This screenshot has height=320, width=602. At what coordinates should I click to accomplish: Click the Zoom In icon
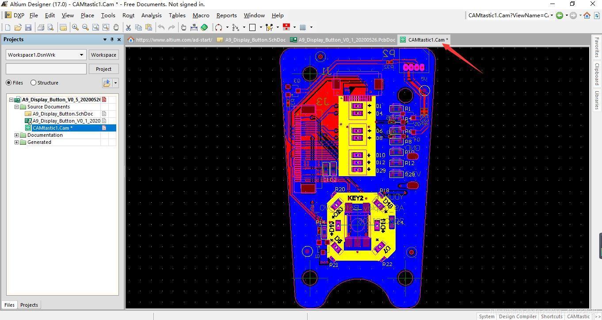tap(75, 27)
